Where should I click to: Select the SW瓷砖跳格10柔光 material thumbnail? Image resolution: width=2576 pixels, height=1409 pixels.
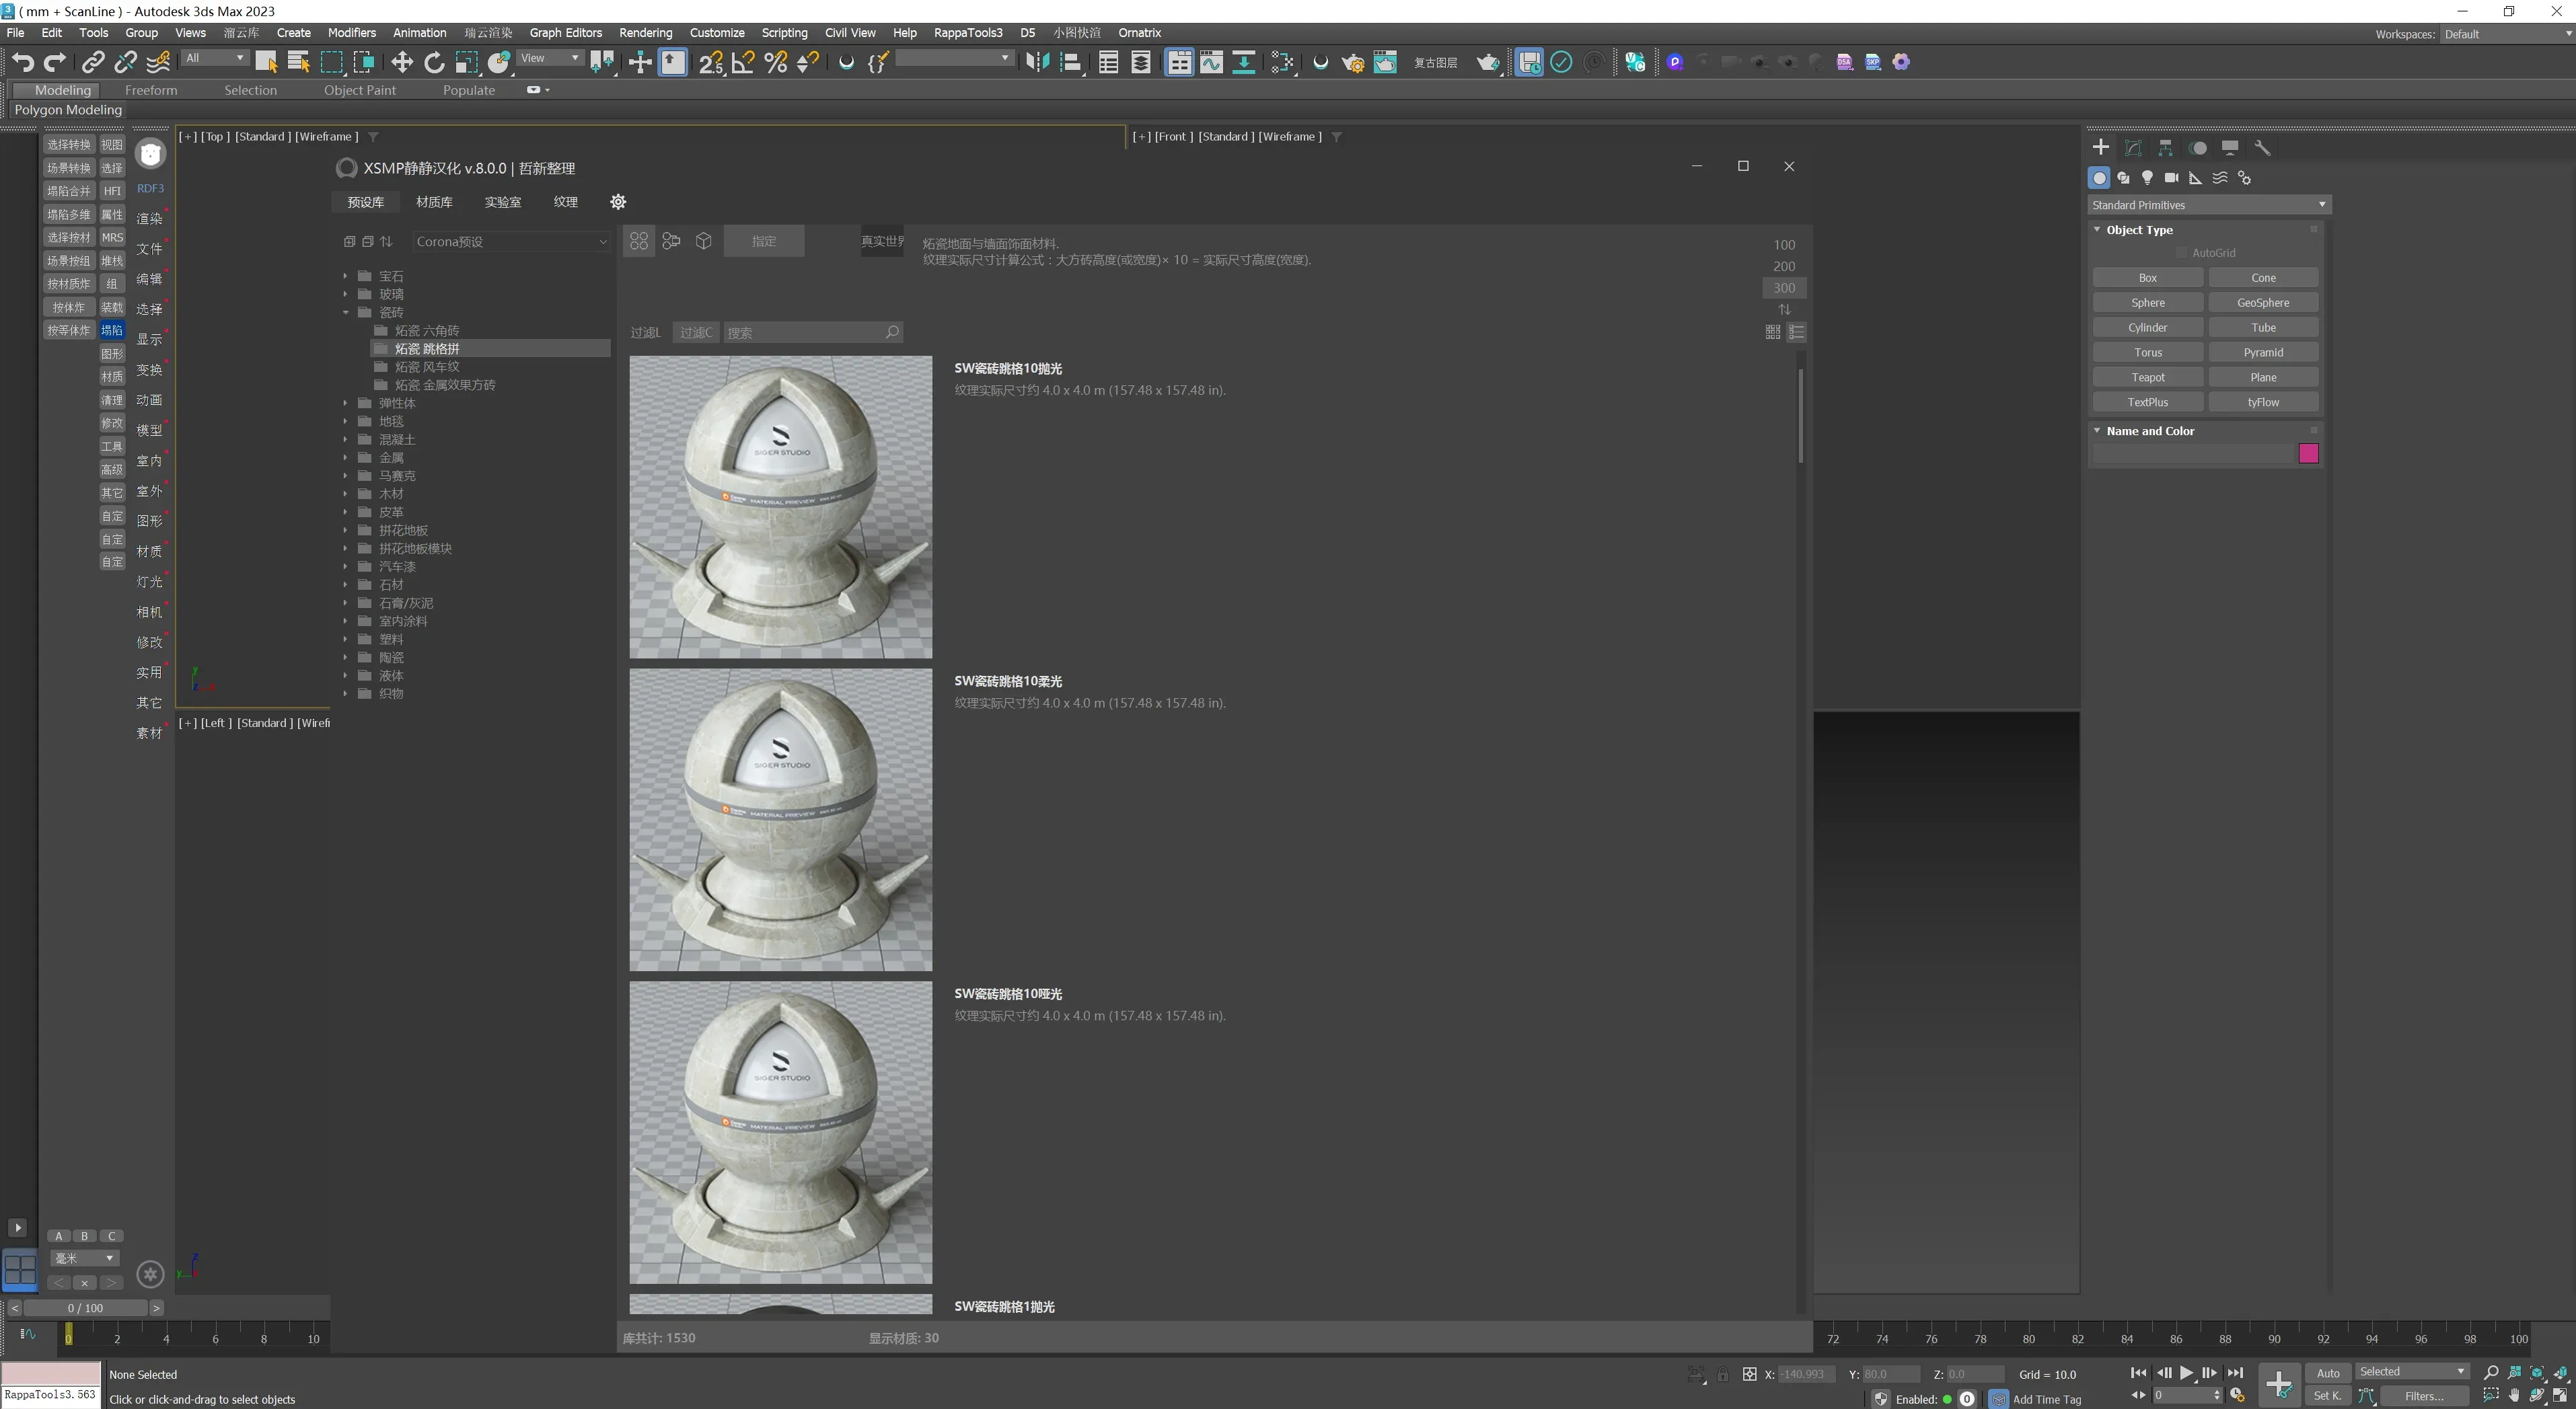coord(780,820)
